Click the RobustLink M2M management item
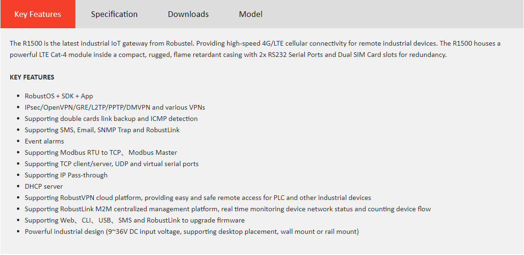Viewport: 524px width, 255px height. tap(228, 209)
